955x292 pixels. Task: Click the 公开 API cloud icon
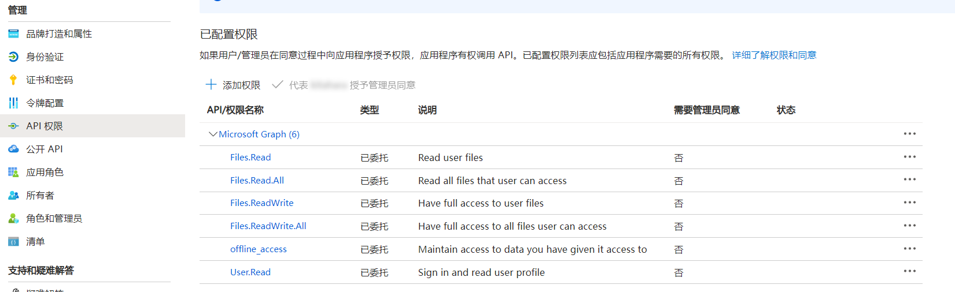point(13,149)
